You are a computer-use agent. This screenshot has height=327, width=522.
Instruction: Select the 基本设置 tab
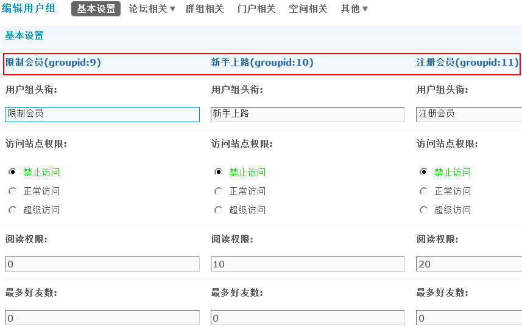coord(96,9)
